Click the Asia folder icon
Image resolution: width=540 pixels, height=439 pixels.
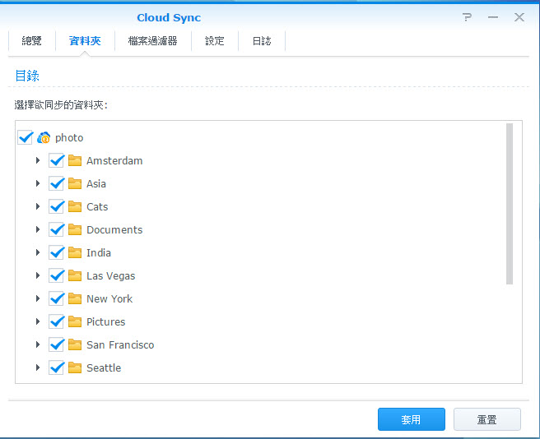pyautogui.click(x=75, y=183)
